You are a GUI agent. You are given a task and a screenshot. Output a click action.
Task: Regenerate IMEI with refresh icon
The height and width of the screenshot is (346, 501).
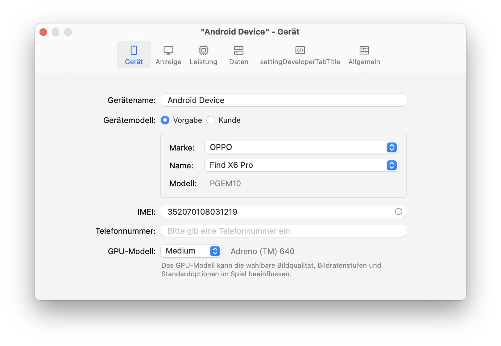tap(398, 212)
